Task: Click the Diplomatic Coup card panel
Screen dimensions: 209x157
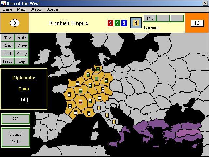Action: click(24, 89)
